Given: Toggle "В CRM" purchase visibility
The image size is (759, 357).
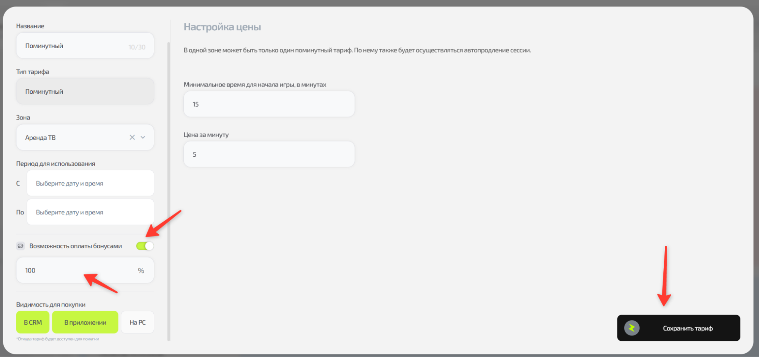Looking at the screenshot, I should [x=33, y=322].
